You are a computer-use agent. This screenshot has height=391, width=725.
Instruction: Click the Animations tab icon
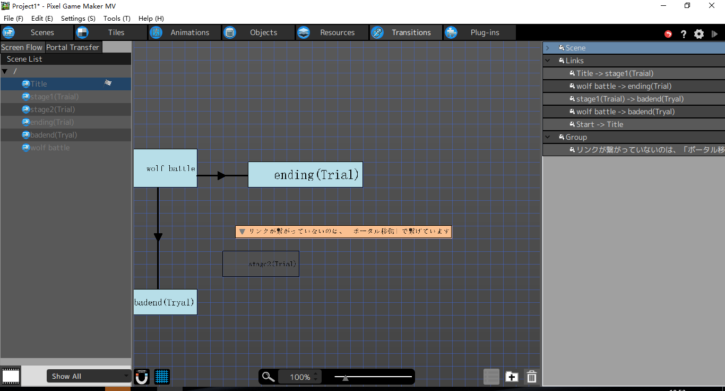click(x=156, y=32)
